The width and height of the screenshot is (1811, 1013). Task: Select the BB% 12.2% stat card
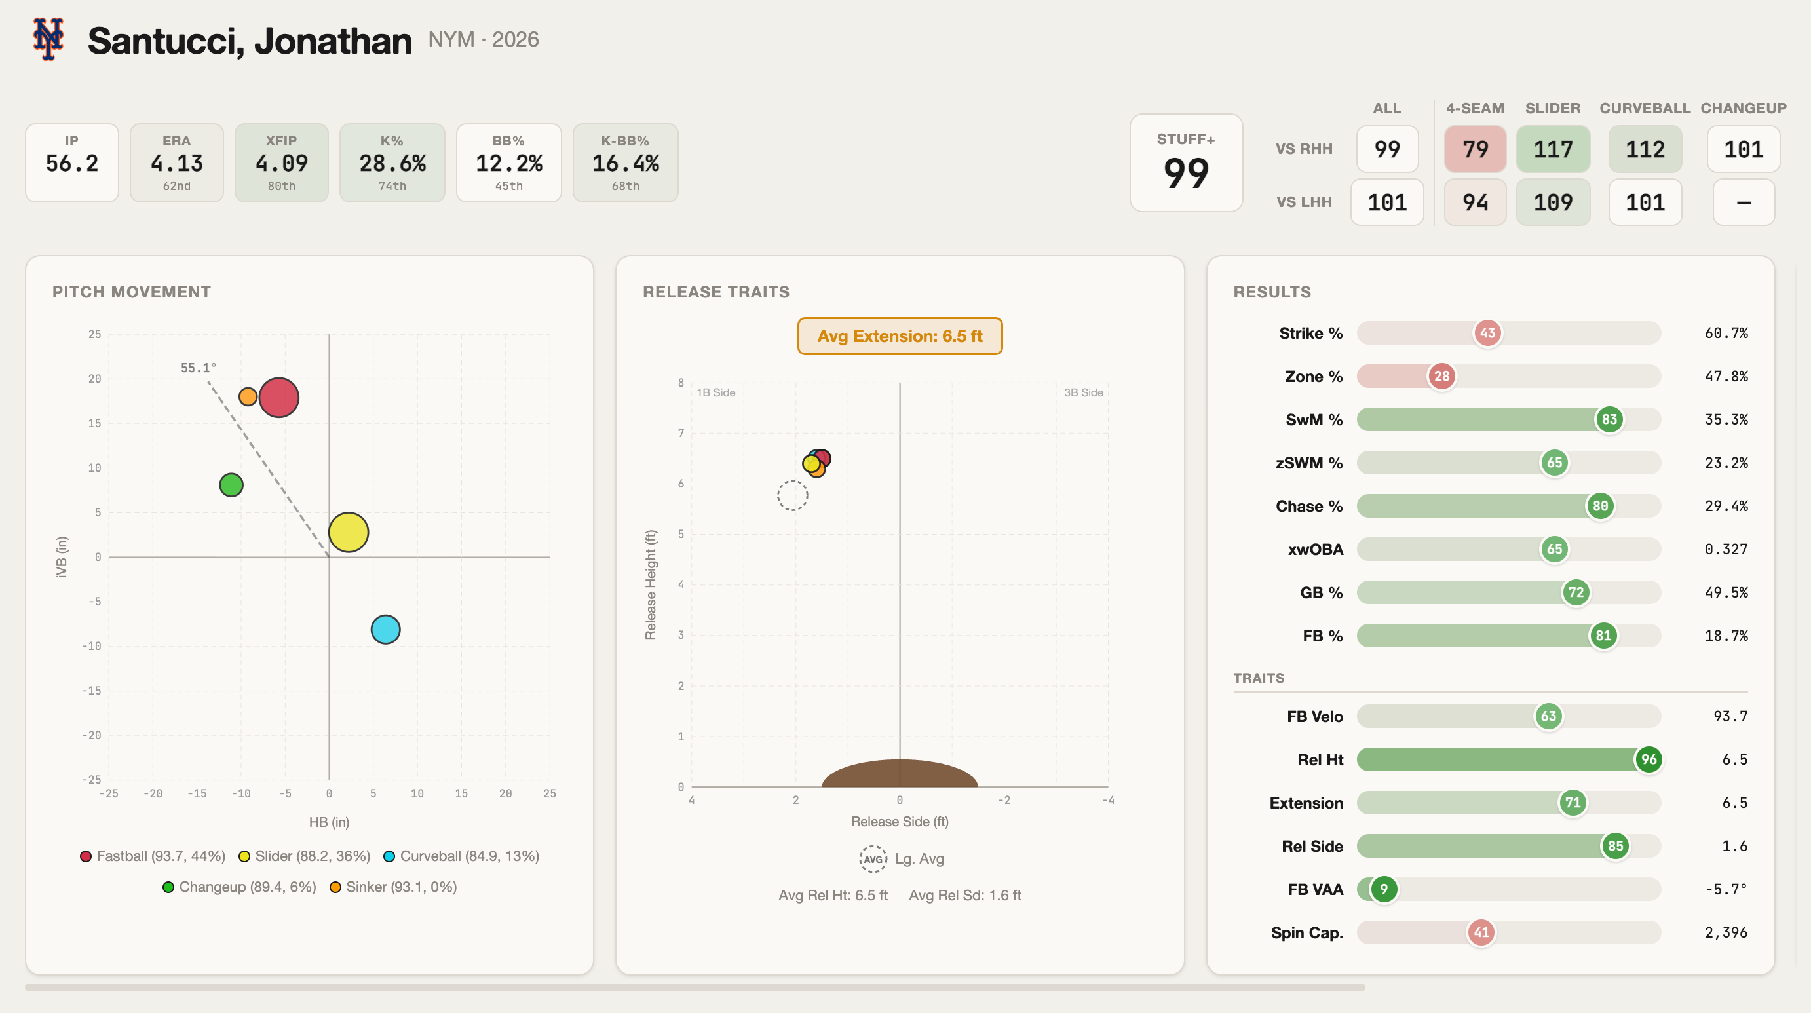509,163
